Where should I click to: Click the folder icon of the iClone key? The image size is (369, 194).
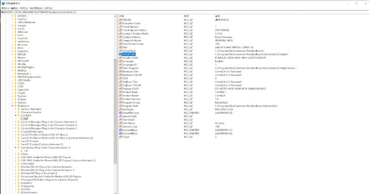pos(19,154)
